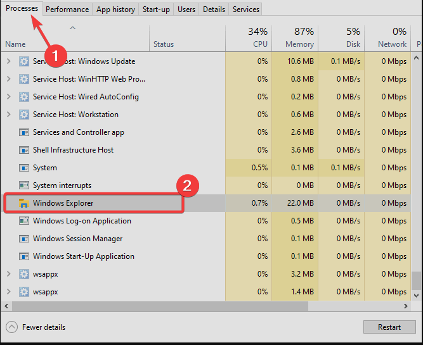Click the horizontal scrollbar thumb

coord(160,306)
